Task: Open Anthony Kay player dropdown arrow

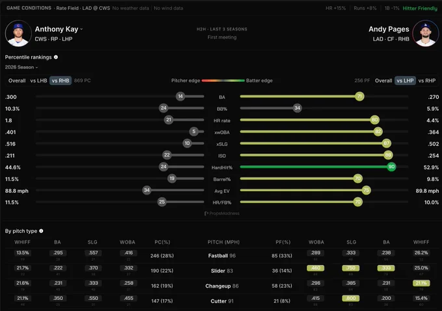Action: tap(81, 29)
